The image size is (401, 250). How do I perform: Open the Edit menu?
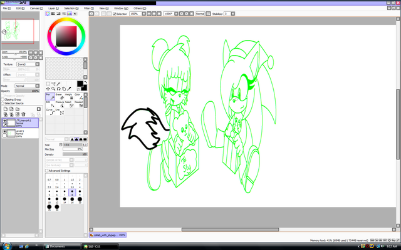pos(21,8)
